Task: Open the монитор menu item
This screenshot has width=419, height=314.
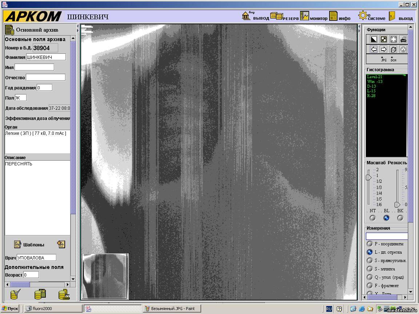Action: (x=314, y=17)
